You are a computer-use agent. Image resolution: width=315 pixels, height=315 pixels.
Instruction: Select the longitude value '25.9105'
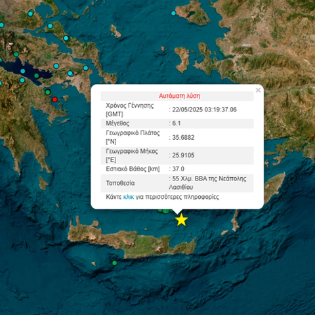tap(183, 155)
